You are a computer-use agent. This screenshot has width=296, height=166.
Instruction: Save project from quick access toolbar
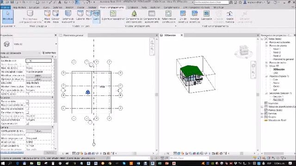(x=12, y=2)
